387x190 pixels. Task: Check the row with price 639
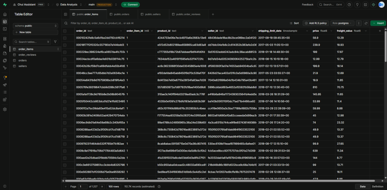[x=65, y=151]
